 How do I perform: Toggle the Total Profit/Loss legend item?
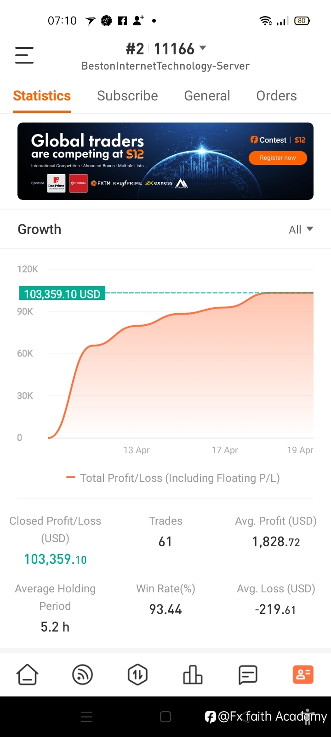pyautogui.click(x=173, y=478)
